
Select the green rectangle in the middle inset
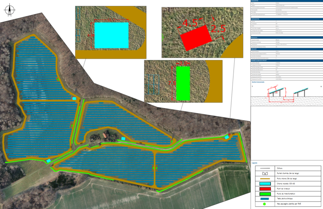183,83
